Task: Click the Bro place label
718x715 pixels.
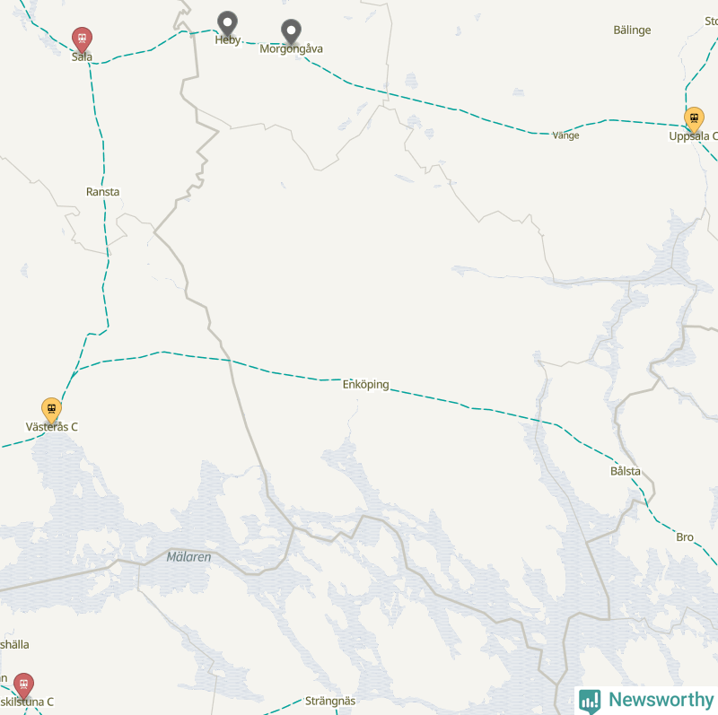Action: (685, 537)
